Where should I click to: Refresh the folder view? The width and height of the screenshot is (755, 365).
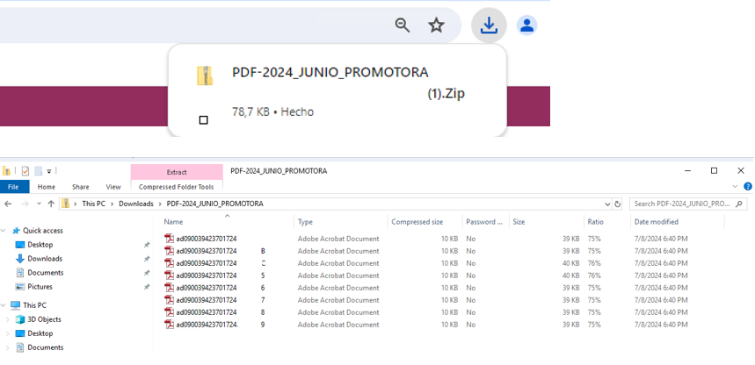point(618,204)
